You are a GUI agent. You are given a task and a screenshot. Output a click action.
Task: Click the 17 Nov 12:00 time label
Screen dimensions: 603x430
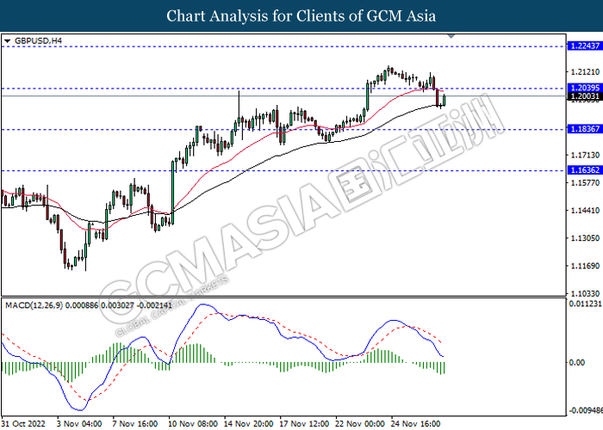pos(304,423)
